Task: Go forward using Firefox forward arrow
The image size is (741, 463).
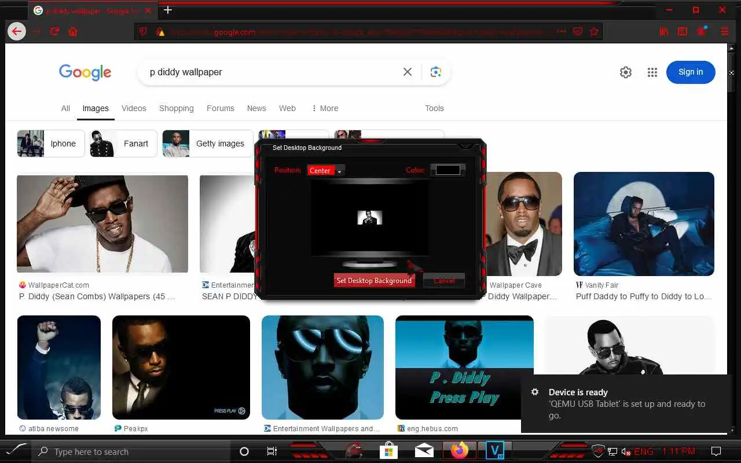Action: point(36,31)
